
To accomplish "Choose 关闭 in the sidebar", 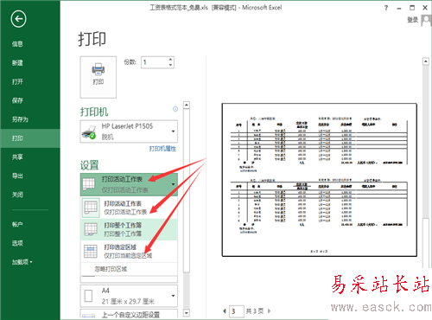I will click(x=17, y=195).
